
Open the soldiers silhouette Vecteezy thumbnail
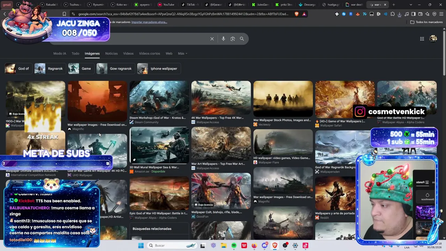pyautogui.click(x=283, y=99)
